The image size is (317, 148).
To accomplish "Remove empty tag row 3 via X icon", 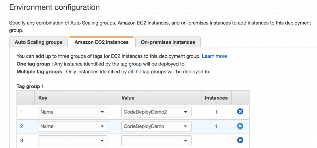I will [x=240, y=140].
